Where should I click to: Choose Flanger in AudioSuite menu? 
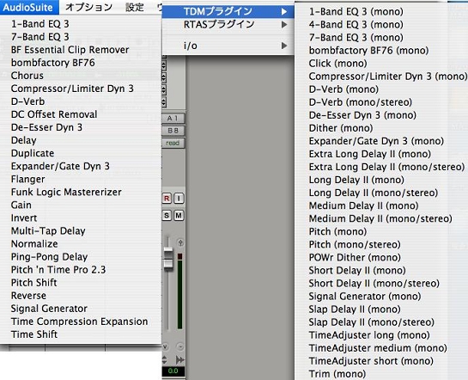click(28, 179)
